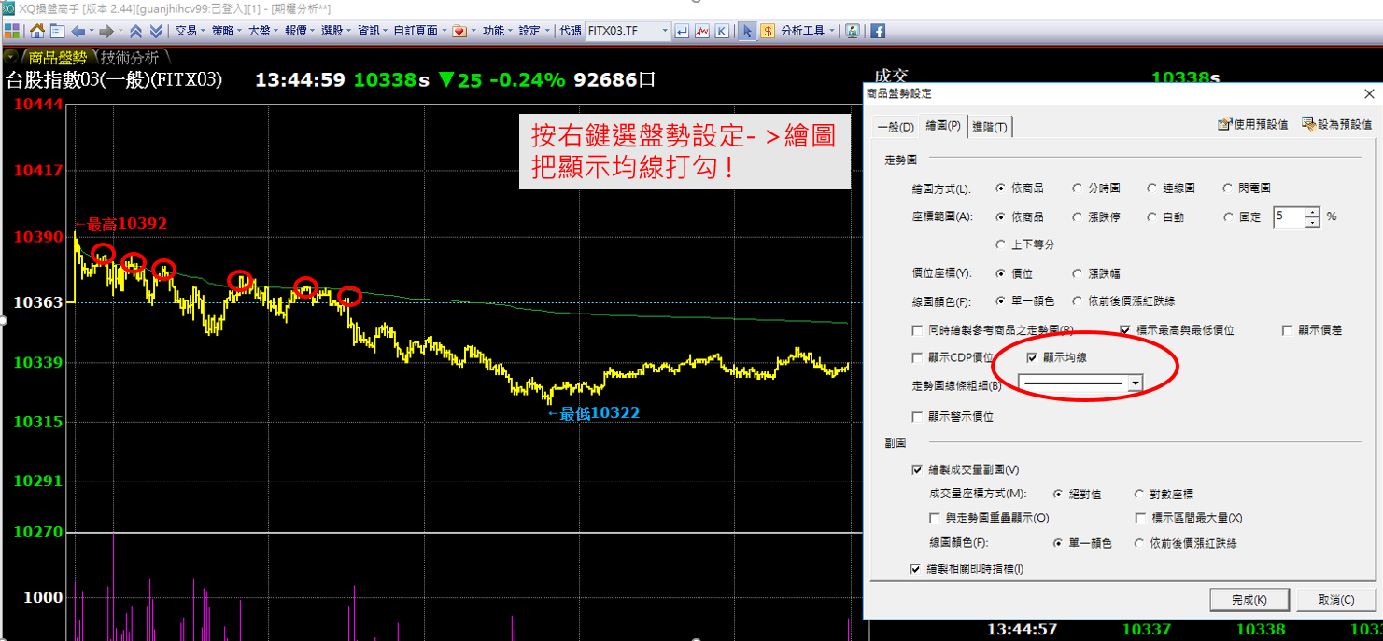The height and width of the screenshot is (641, 1383).
Task: Toggle the 繪製成交量副圖 checkbox
Action: pos(917,470)
